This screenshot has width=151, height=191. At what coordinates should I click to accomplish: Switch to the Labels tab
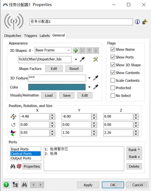[44, 36]
